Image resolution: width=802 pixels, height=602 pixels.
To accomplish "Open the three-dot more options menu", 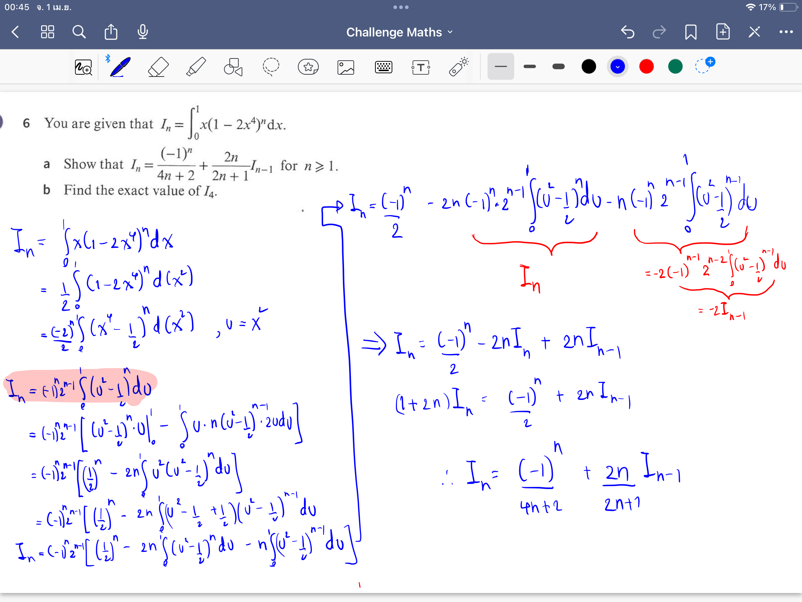I will pos(785,32).
